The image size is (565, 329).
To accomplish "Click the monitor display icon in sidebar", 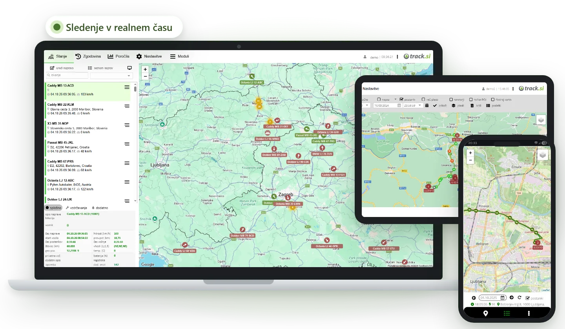I will 129,68.
